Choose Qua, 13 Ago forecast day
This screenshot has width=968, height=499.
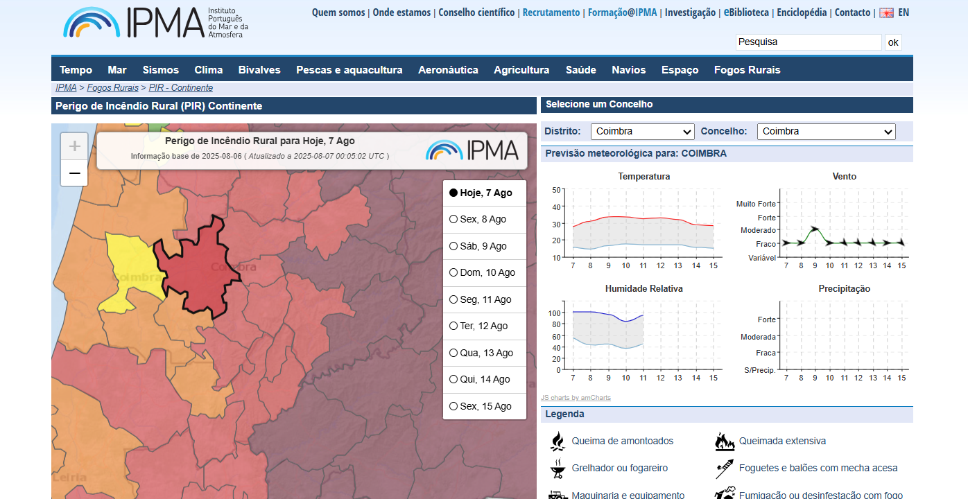pos(453,353)
